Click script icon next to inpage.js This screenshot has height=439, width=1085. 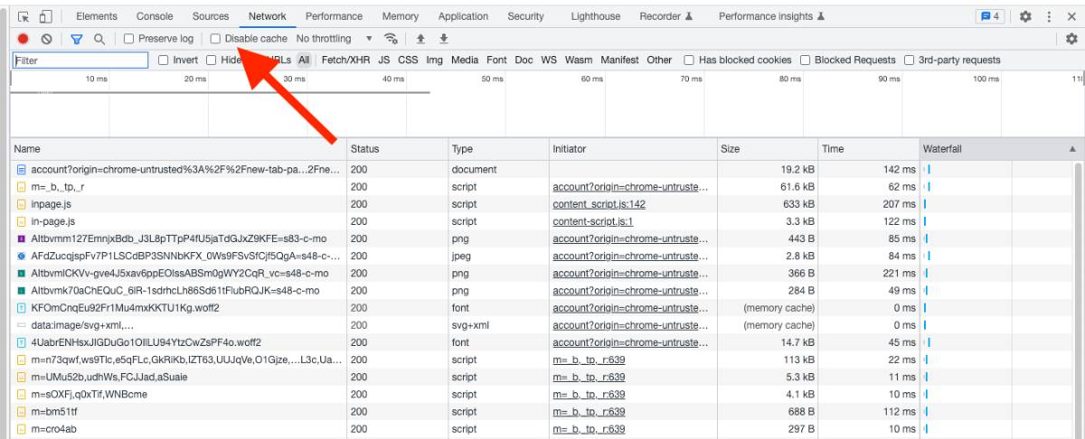click(22, 204)
